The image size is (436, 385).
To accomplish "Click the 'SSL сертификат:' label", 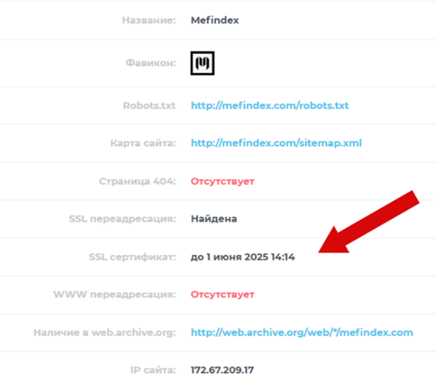I will [x=132, y=257].
